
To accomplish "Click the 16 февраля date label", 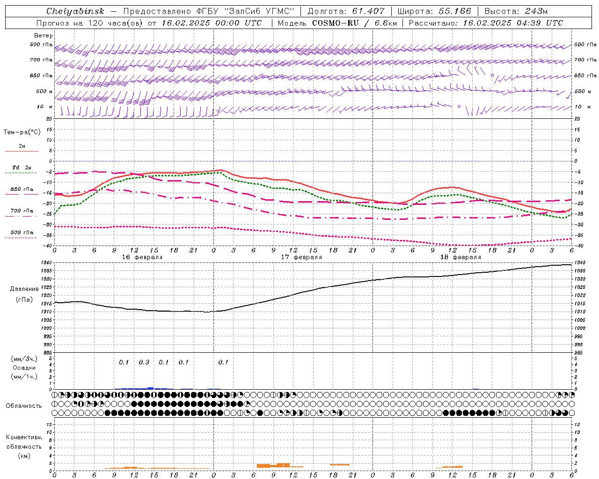I will tap(142, 257).
